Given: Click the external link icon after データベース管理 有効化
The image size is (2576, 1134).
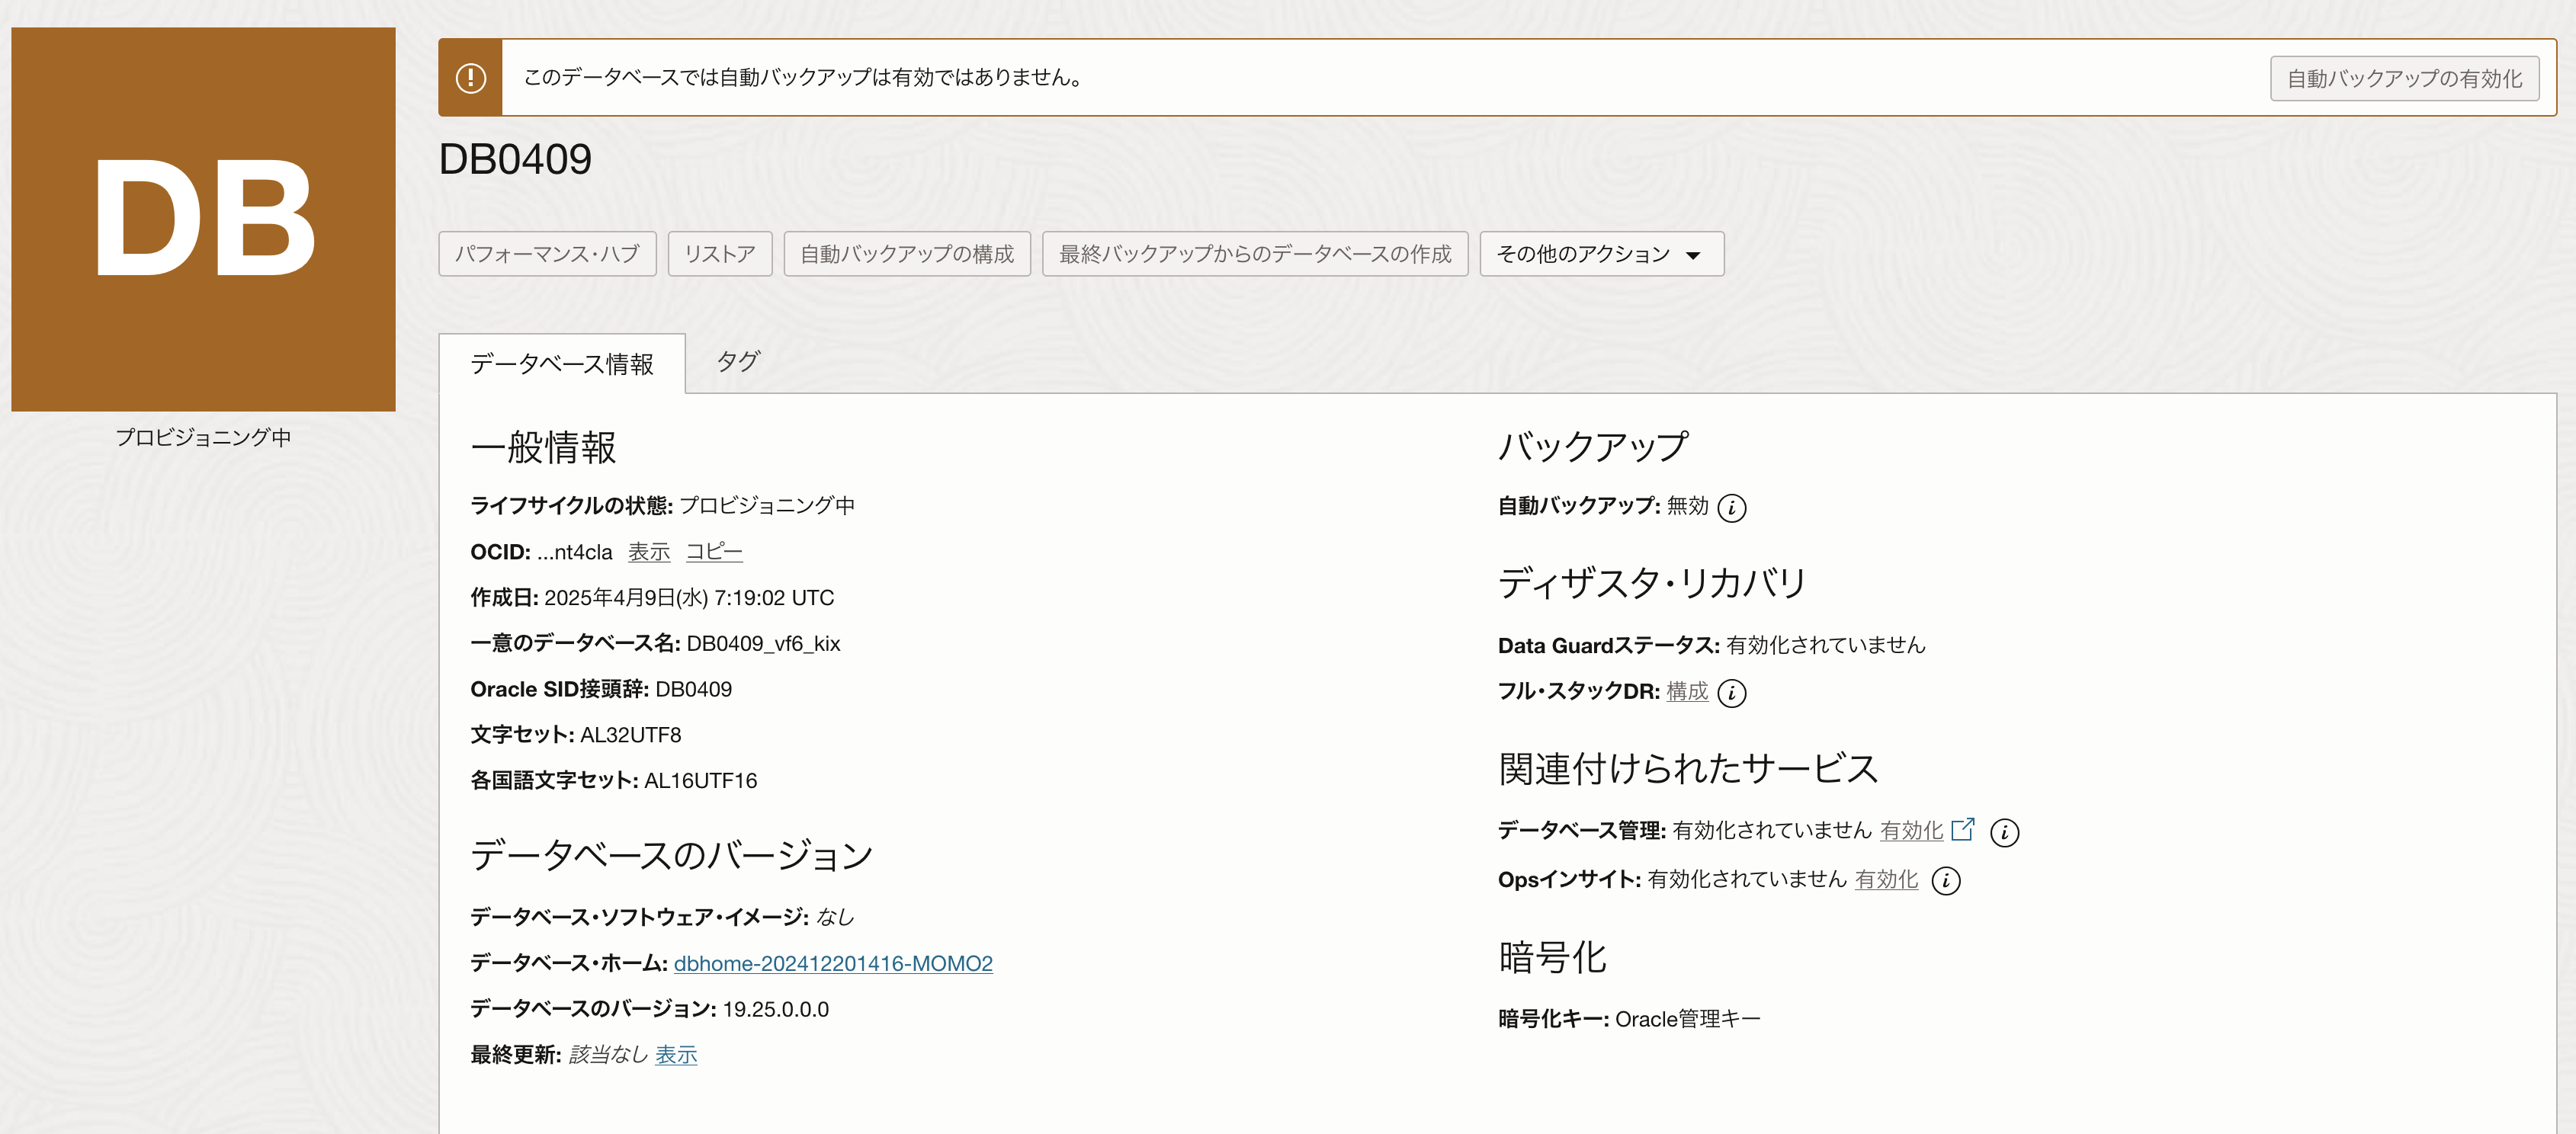Looking at the screenshot, I should [x=1963, y=829].
